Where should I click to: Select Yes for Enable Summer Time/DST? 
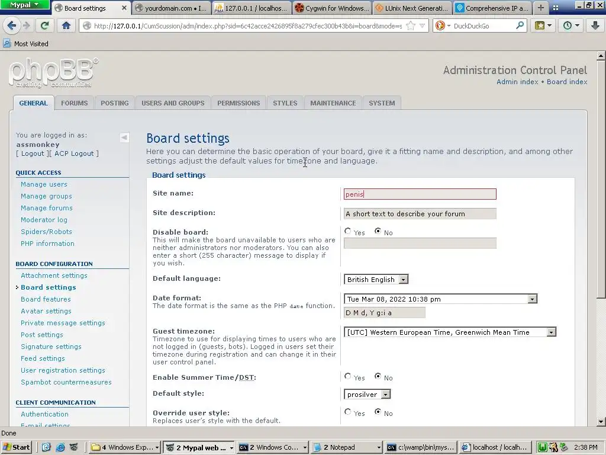(347, 376)
